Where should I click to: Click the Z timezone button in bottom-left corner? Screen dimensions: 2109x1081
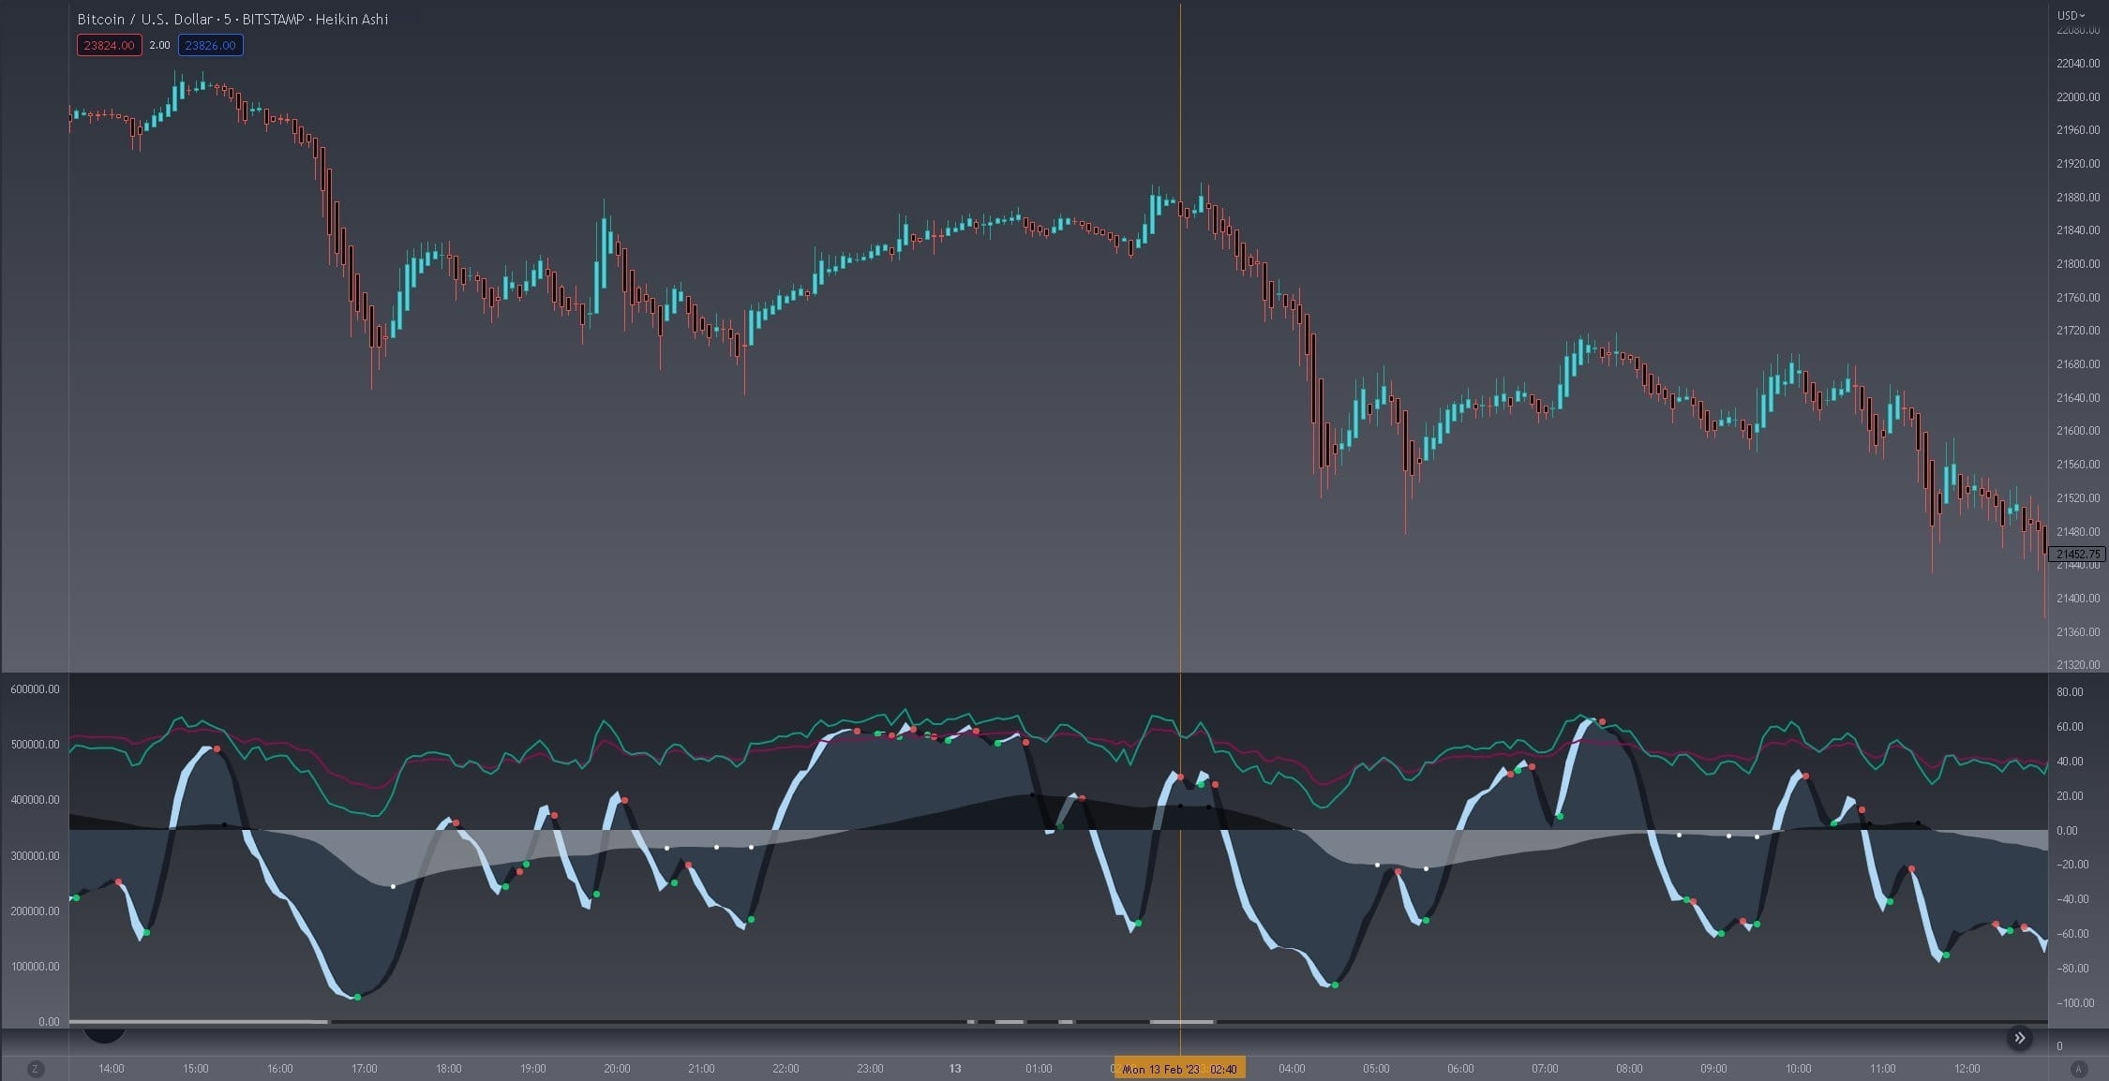click(36, 1069)
